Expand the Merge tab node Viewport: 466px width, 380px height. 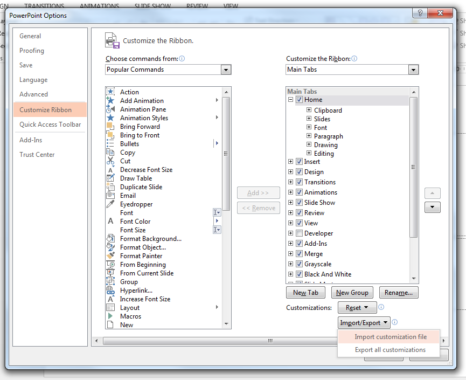(x=291, y=254)
